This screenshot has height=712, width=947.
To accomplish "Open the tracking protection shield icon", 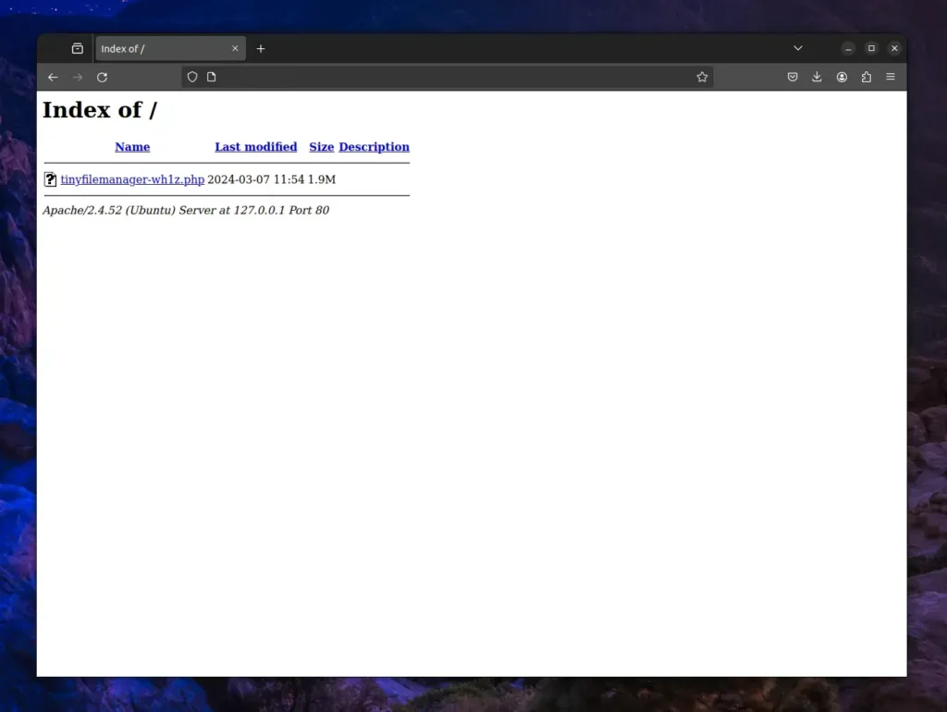I will tap(192, 78).
